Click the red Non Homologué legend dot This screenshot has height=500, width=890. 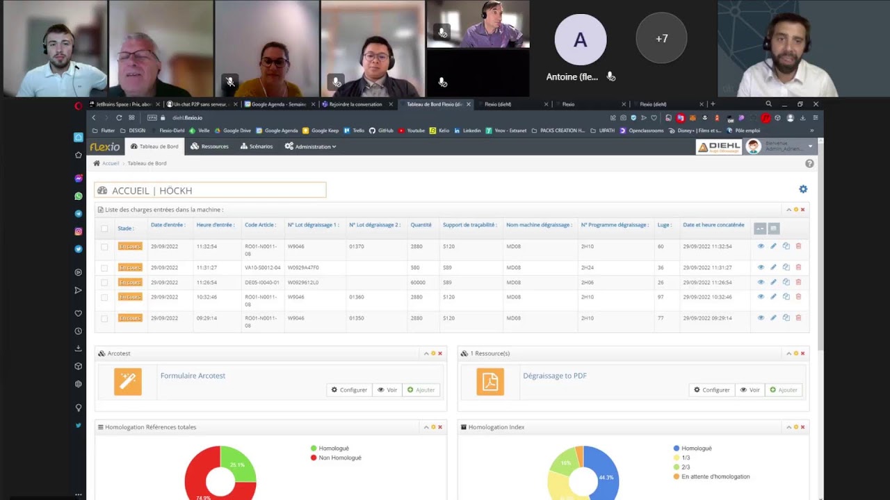[314, 458]
